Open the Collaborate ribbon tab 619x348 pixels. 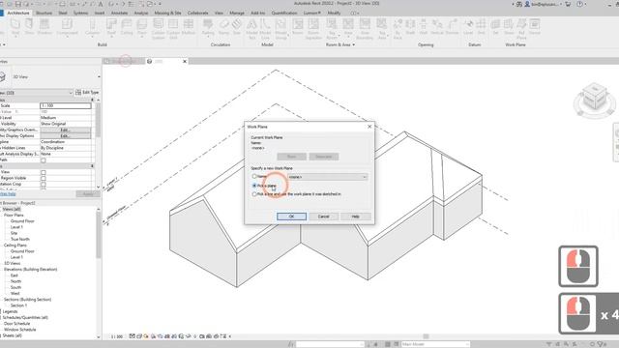[x=197, y=13]
